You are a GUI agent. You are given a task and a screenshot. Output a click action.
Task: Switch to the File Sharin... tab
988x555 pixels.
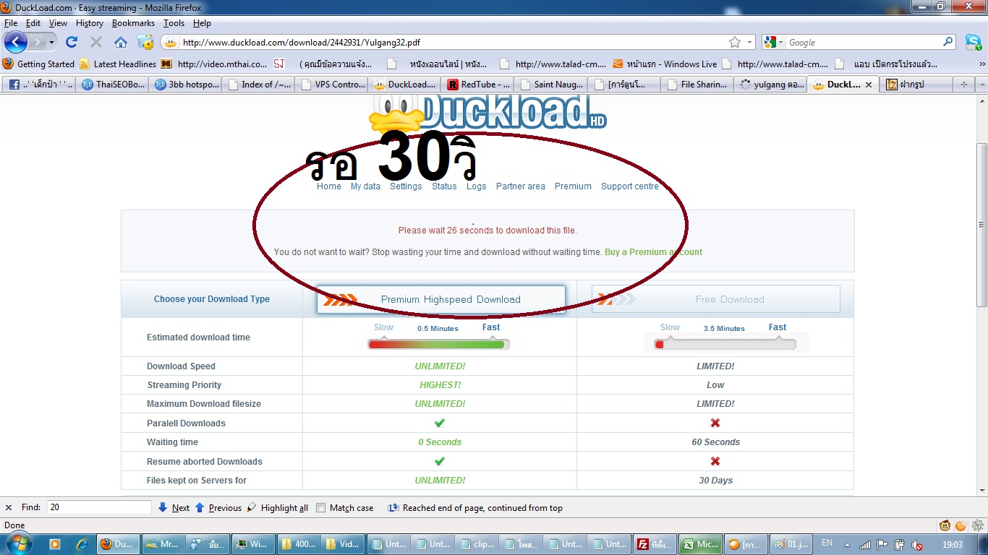click(x=697, y=85)
